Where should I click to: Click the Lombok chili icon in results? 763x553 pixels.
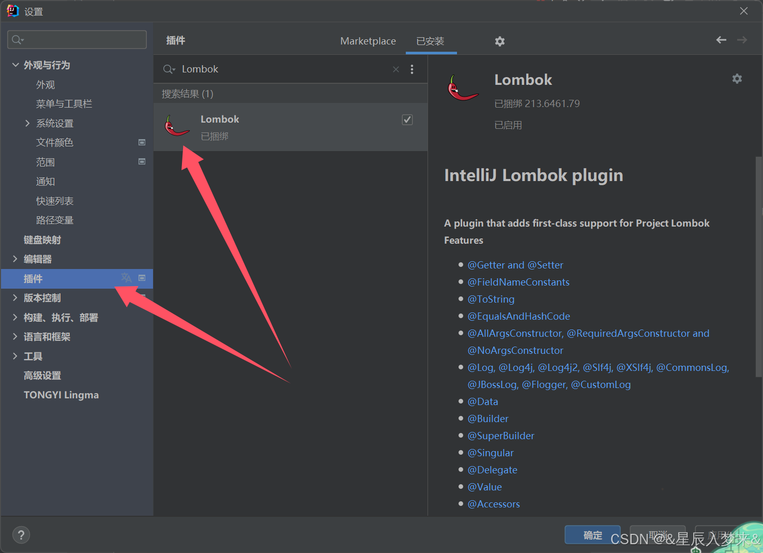(177, 126)
